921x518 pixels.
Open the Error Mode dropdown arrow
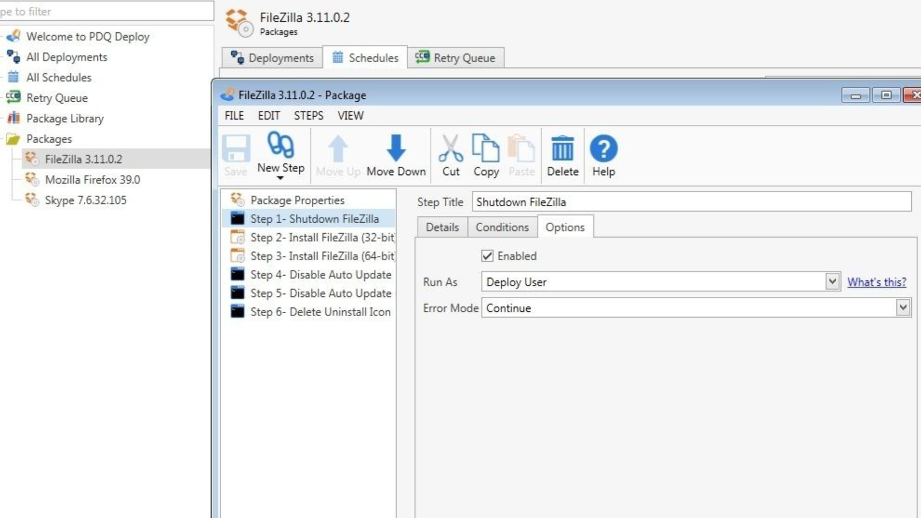903,307
